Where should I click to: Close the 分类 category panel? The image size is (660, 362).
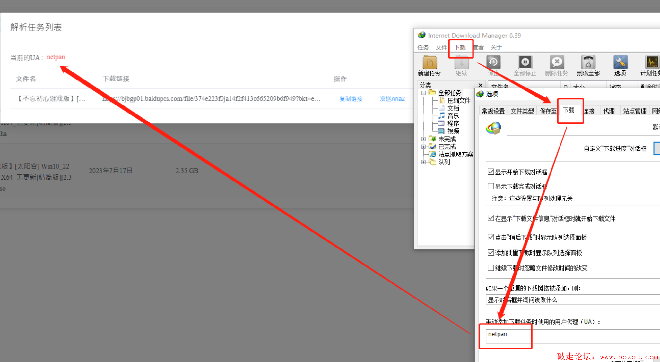tap(480, 85)
